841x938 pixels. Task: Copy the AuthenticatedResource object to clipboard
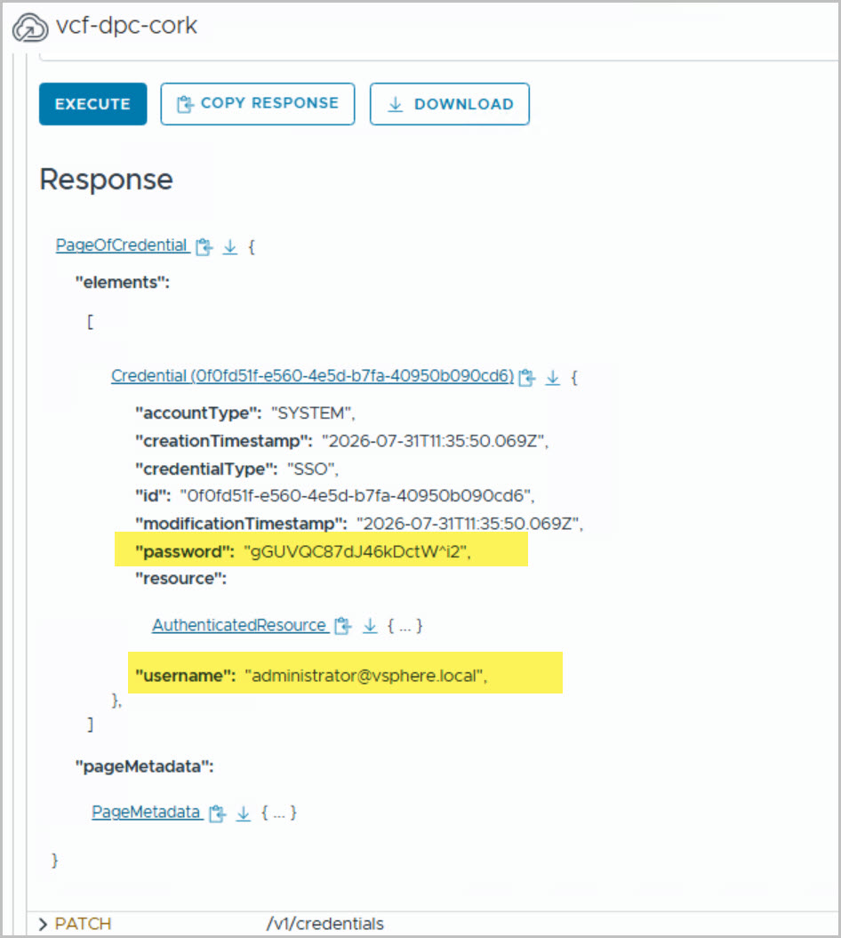[343, 626]
